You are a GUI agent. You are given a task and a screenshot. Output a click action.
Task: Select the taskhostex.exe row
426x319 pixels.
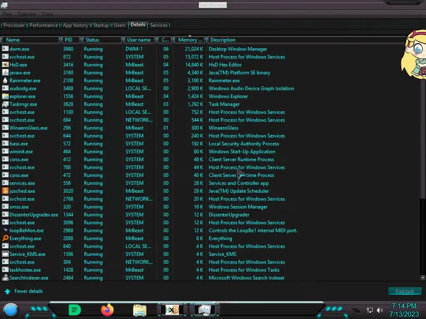(x=210, y=270)
